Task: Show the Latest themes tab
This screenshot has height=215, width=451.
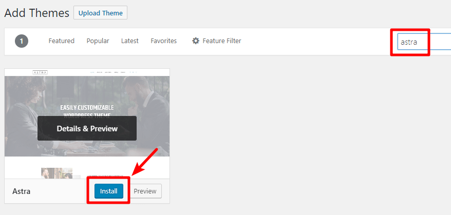Action: [130, 41]
